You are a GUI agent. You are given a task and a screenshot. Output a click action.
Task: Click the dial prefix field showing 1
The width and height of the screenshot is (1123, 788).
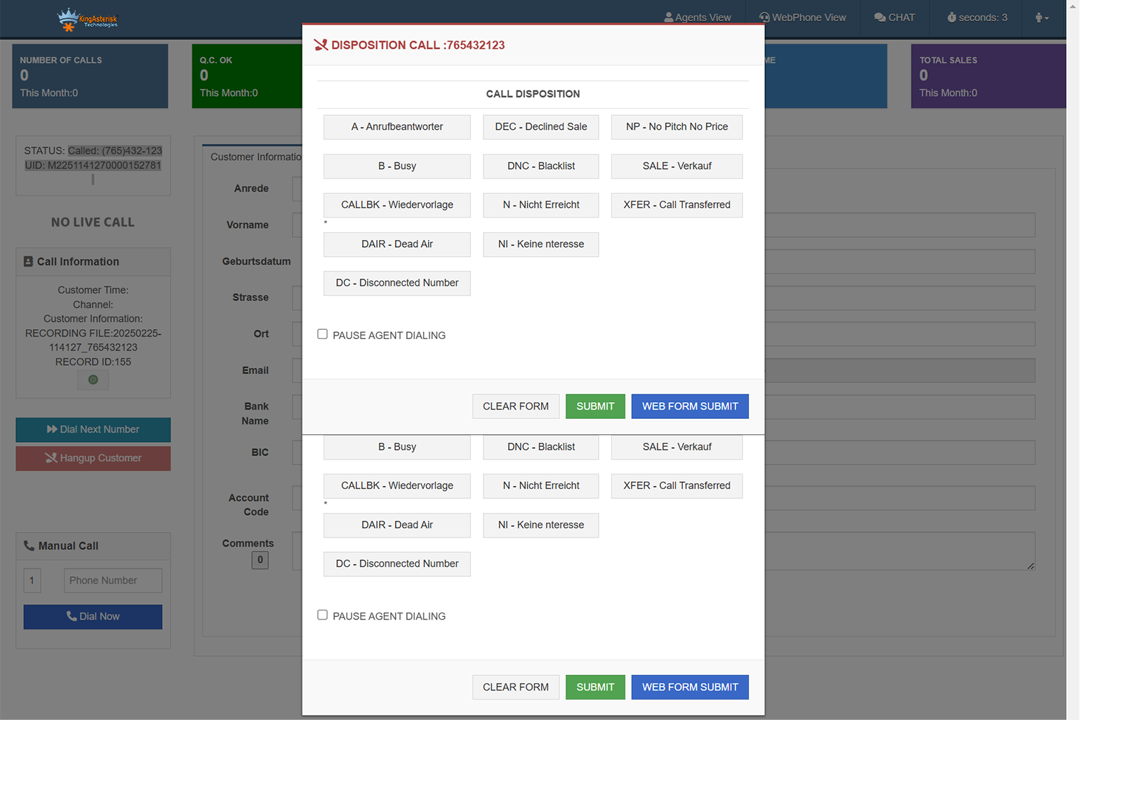coord(32,580)
